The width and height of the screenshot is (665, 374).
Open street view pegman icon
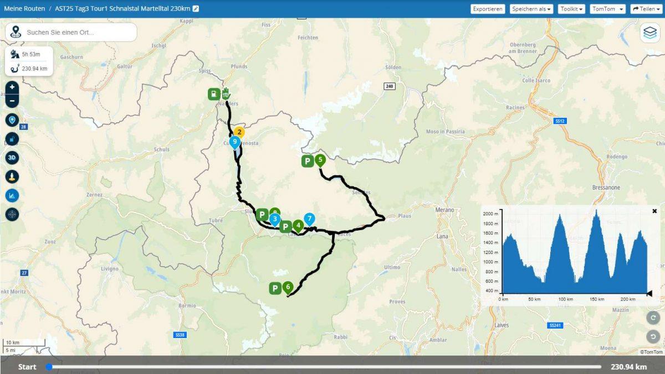tap(12, 176)
